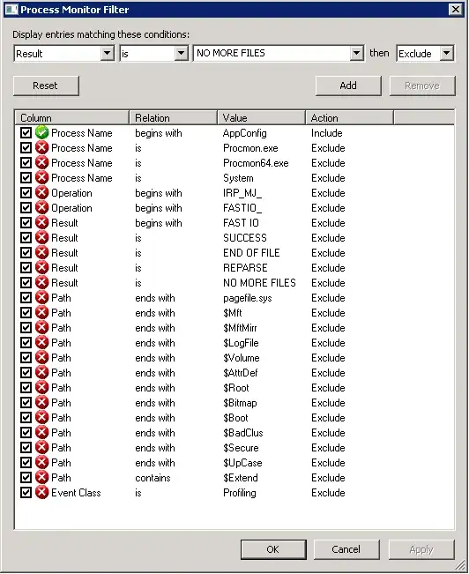Click red exclude icon on System row
469x574 pixels.
(x=42, y=177)
